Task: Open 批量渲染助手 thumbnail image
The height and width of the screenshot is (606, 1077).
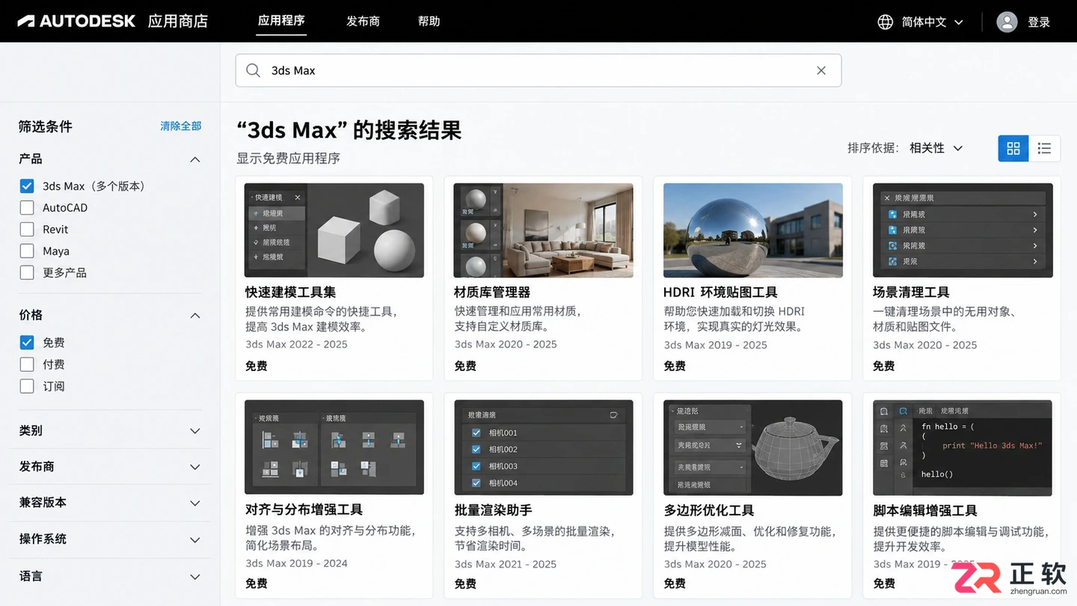Action: click(x=543, y=447)
